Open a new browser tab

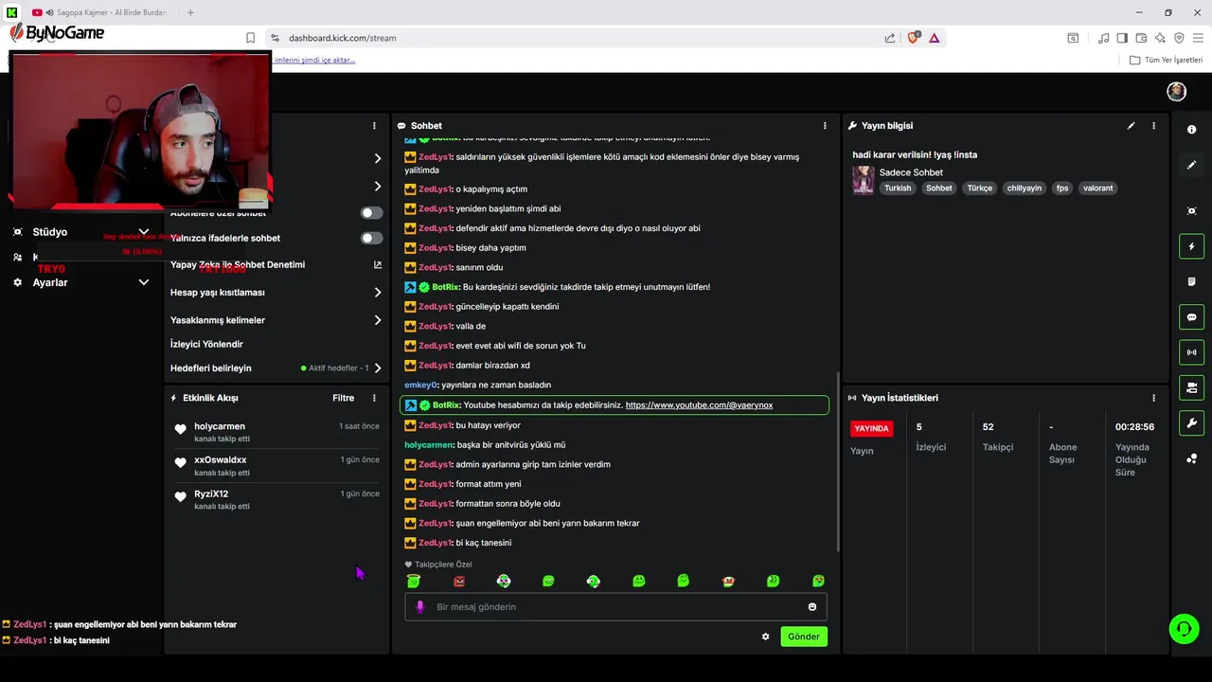[x=190, y=12]
